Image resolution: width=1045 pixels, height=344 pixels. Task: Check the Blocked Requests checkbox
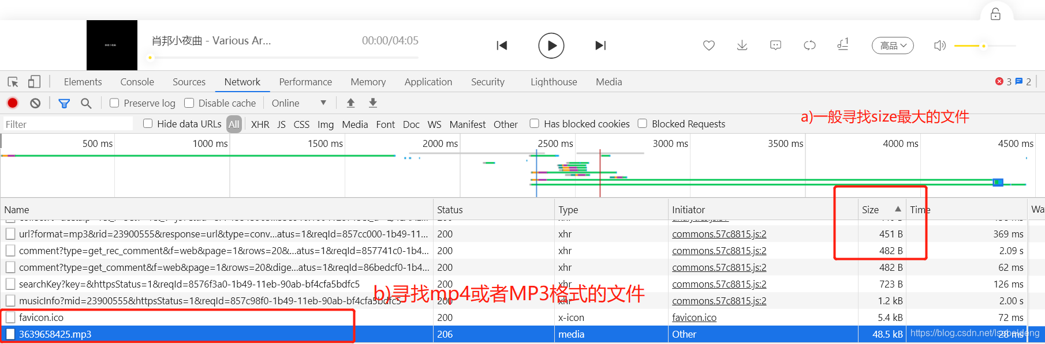pyautogui.click(x=643, y=123)
